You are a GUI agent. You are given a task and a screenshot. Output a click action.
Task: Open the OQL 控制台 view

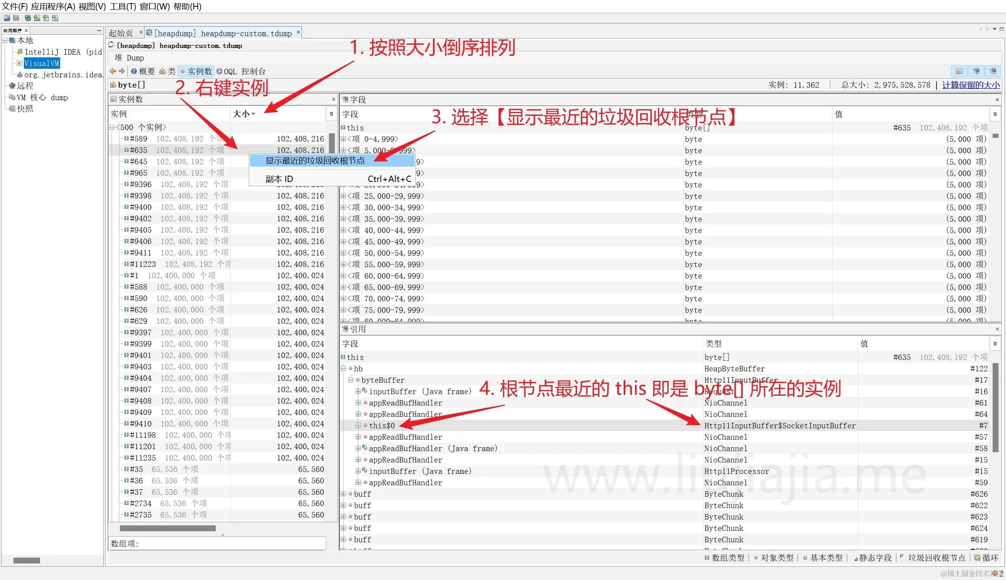(x=241, y=71)
